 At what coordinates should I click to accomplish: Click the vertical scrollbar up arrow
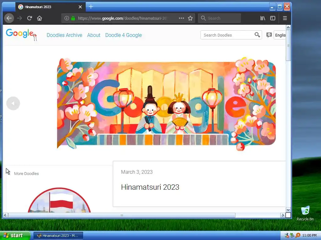coord(288,27)
